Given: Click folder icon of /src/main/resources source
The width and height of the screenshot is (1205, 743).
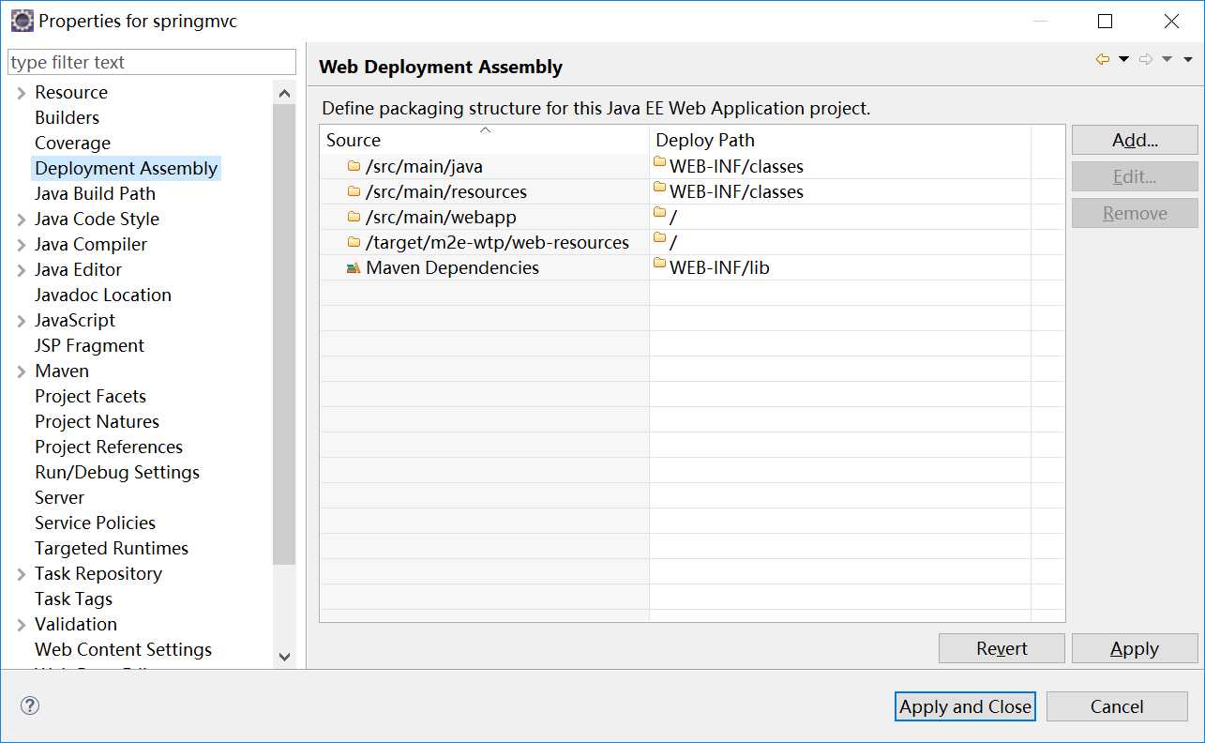Looking at the screenshot, I should coord(354,191).
